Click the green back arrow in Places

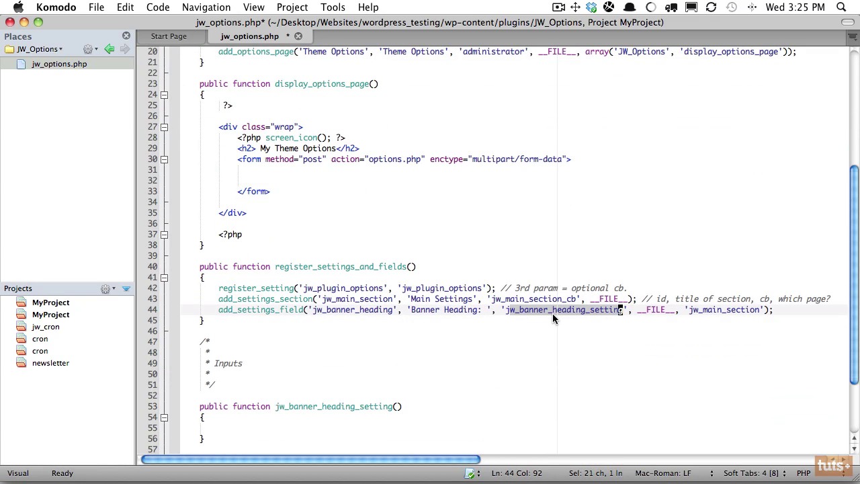(110, 49)
